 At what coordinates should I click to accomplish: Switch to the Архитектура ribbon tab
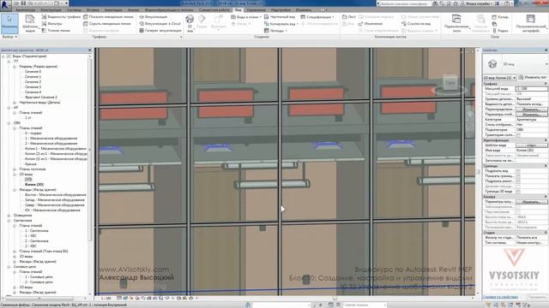[x=25, y=10]
